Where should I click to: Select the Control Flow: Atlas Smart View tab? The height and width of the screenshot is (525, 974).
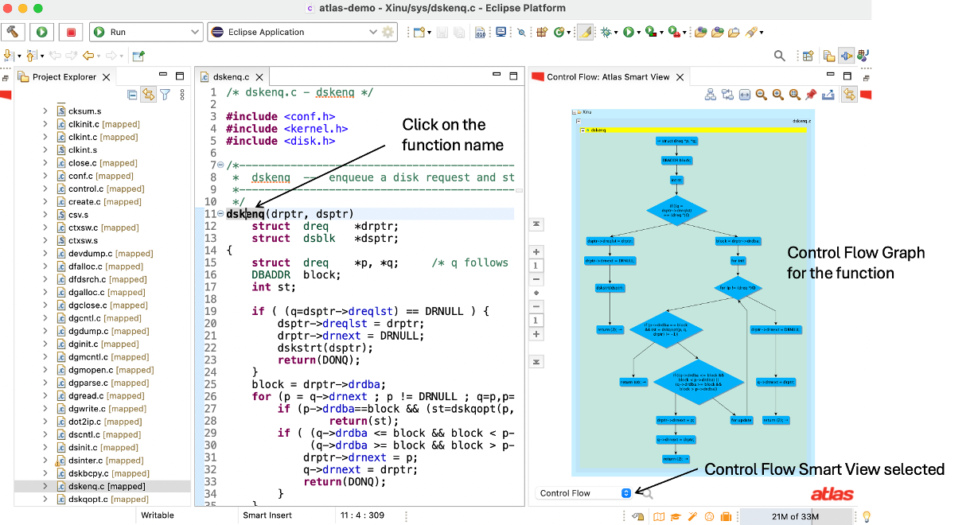608,77
